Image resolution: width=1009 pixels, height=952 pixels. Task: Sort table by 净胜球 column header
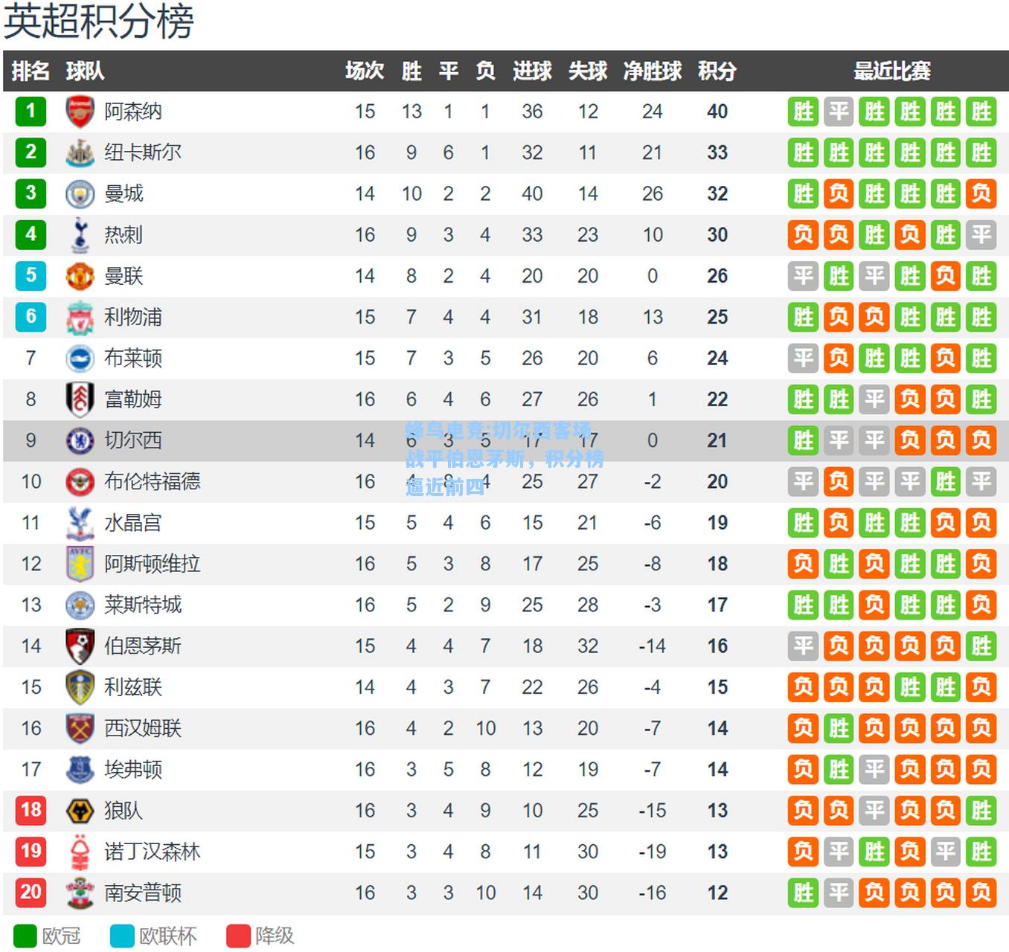click(x=653, y=71)
